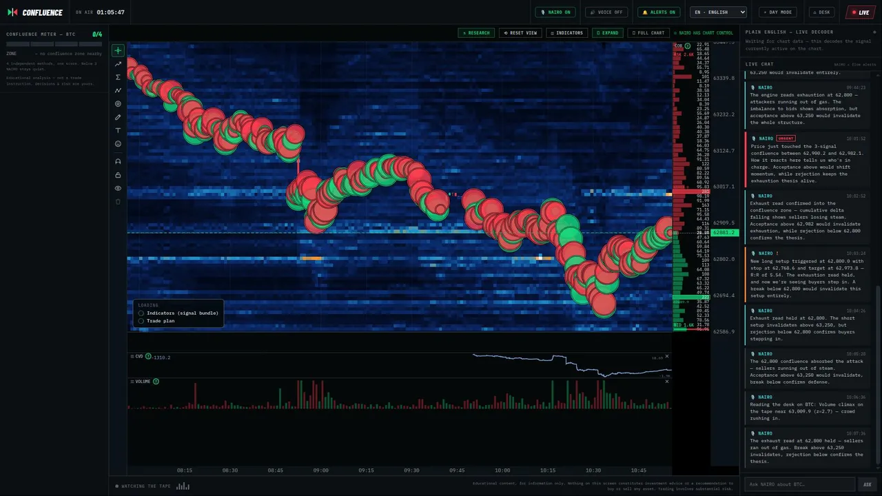Screen dimensions: 882x496
Task: Switch to Full Chart
Action: coord(648,33)
